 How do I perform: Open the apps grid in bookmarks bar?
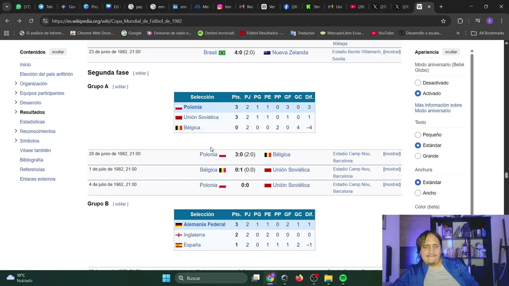pyautogui.click(x=6, y=33)
